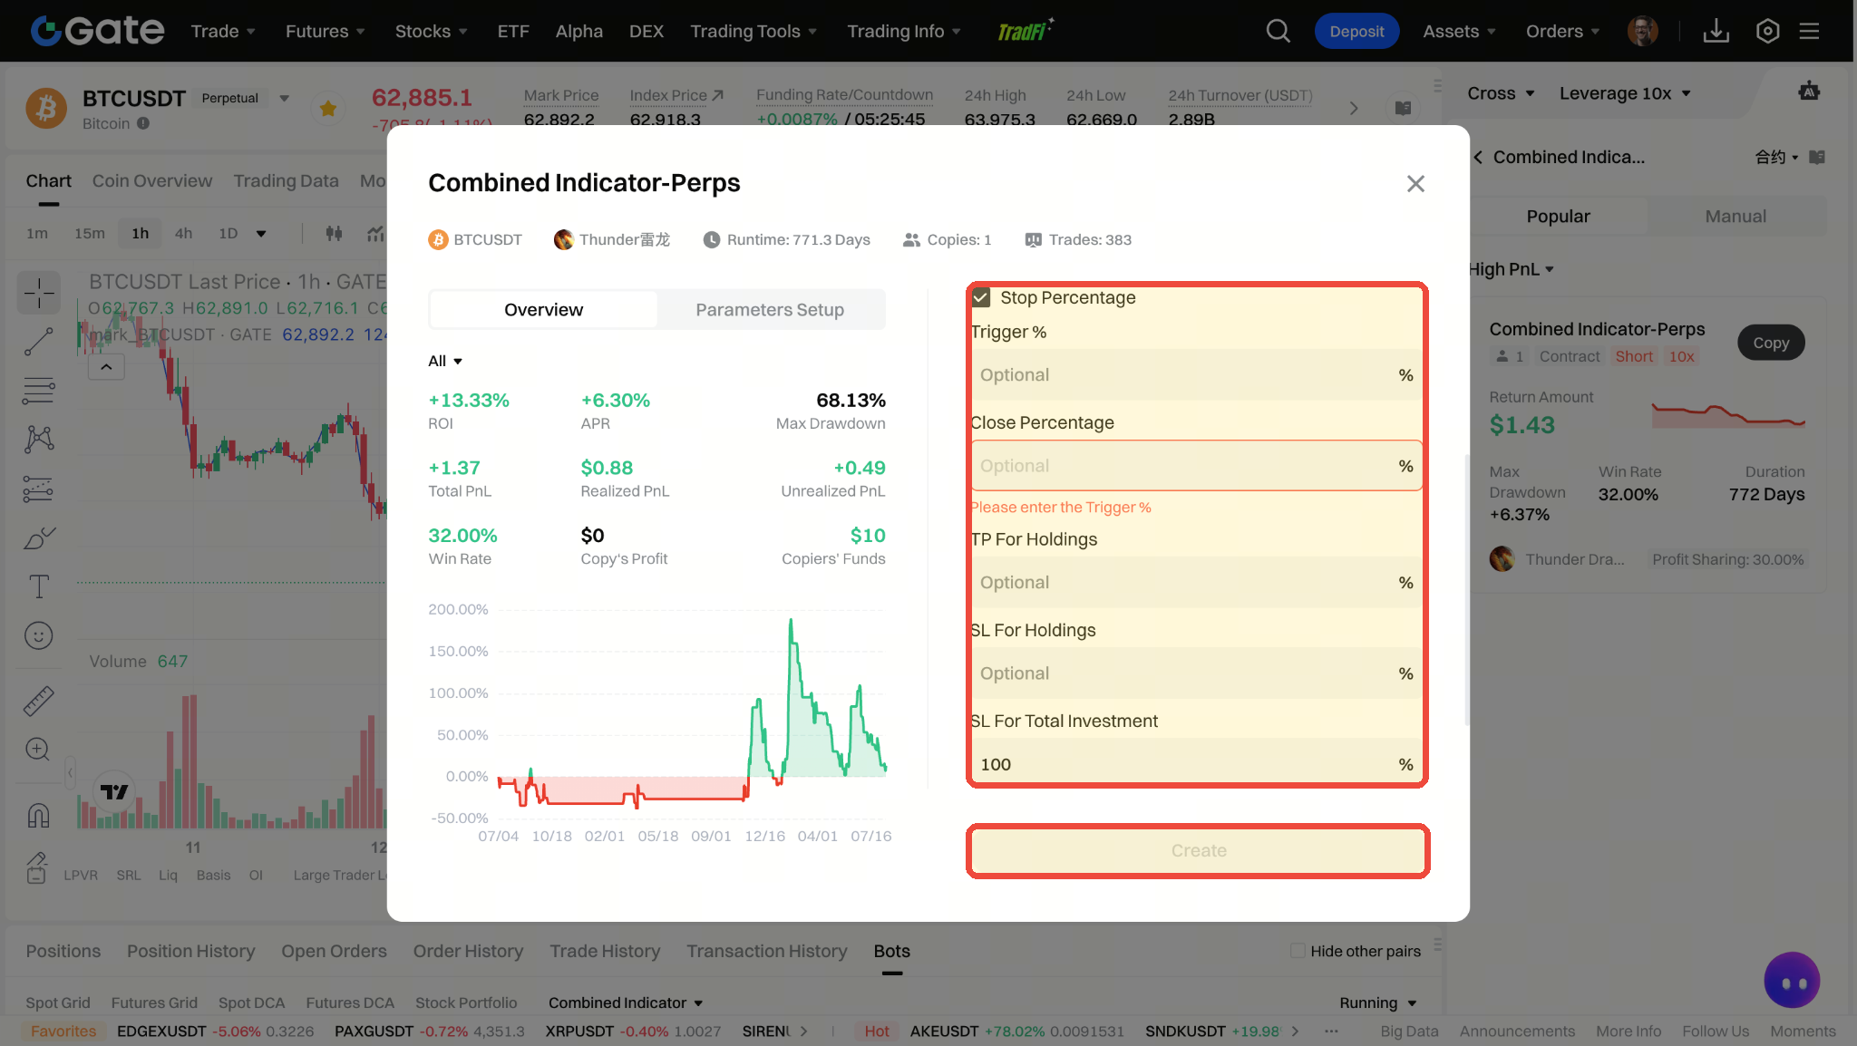Open the Stocks menu
The image size is (1857, 1046).
click(431, 31)
